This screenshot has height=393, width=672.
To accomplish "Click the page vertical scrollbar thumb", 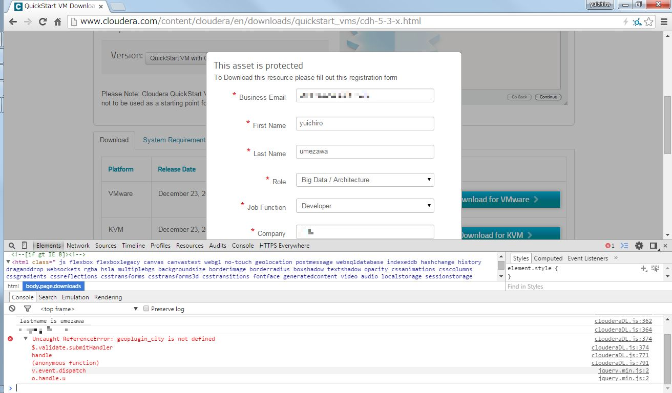I will tap(667, 125).
